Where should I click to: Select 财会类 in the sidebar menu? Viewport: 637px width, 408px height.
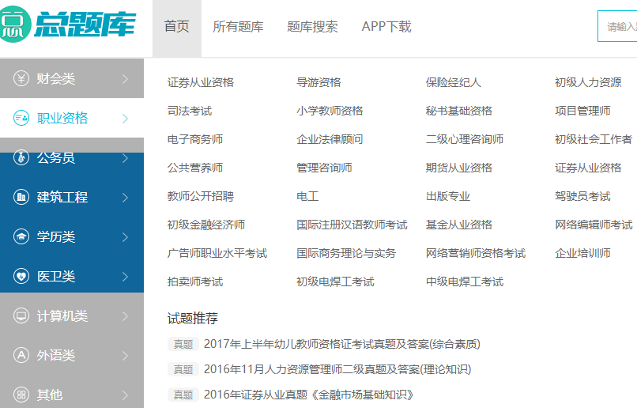pyautogui.click(x=72, y=78)
